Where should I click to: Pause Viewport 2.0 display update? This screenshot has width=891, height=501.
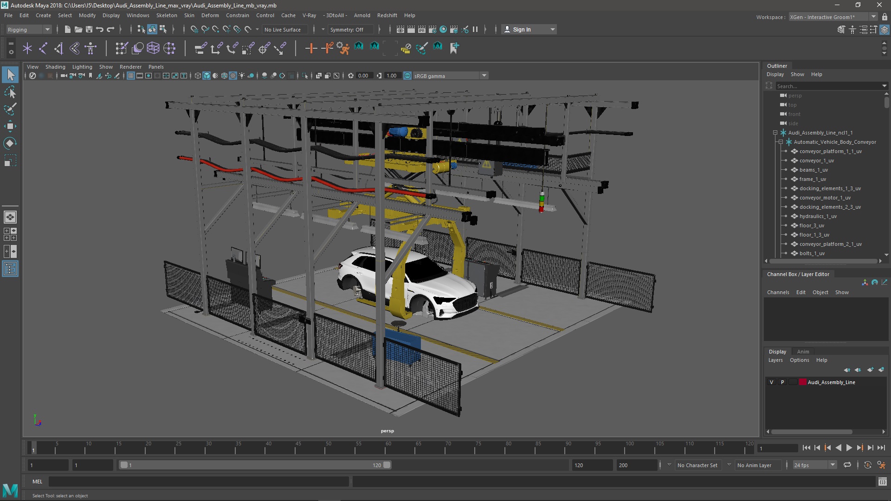[475, 29]
